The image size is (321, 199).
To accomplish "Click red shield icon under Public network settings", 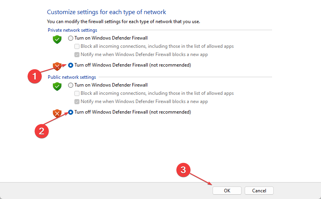I will click(x=58, y=113).
